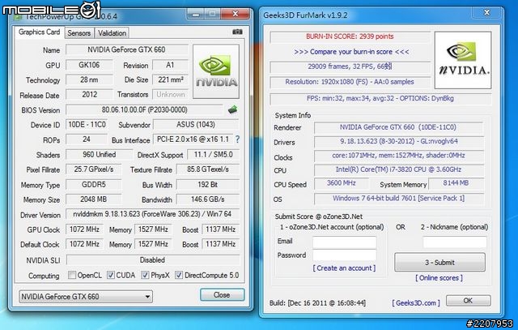Click the NVIDIA logo in GPU-Z

coord(216,71)
